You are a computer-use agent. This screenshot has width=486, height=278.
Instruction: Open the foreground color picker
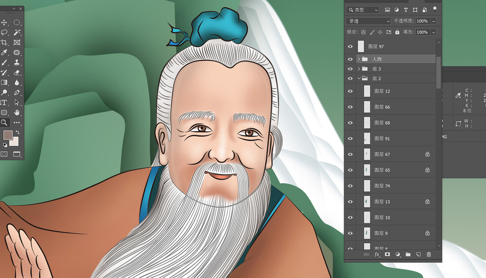[x=8, y=135]
